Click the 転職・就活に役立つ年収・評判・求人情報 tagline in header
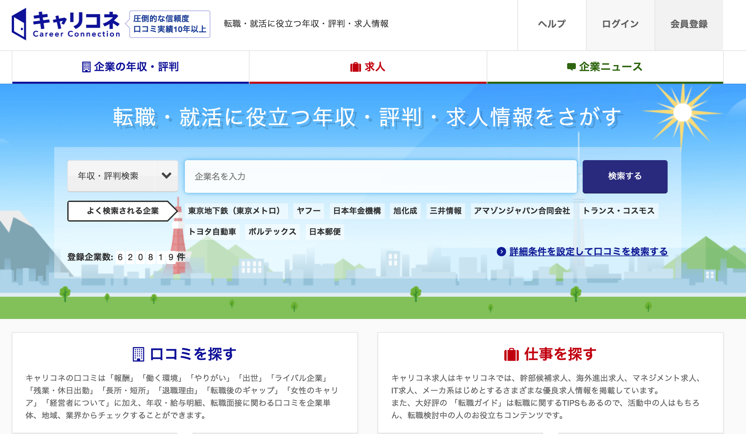746x434 pixels. click(306, 24)
